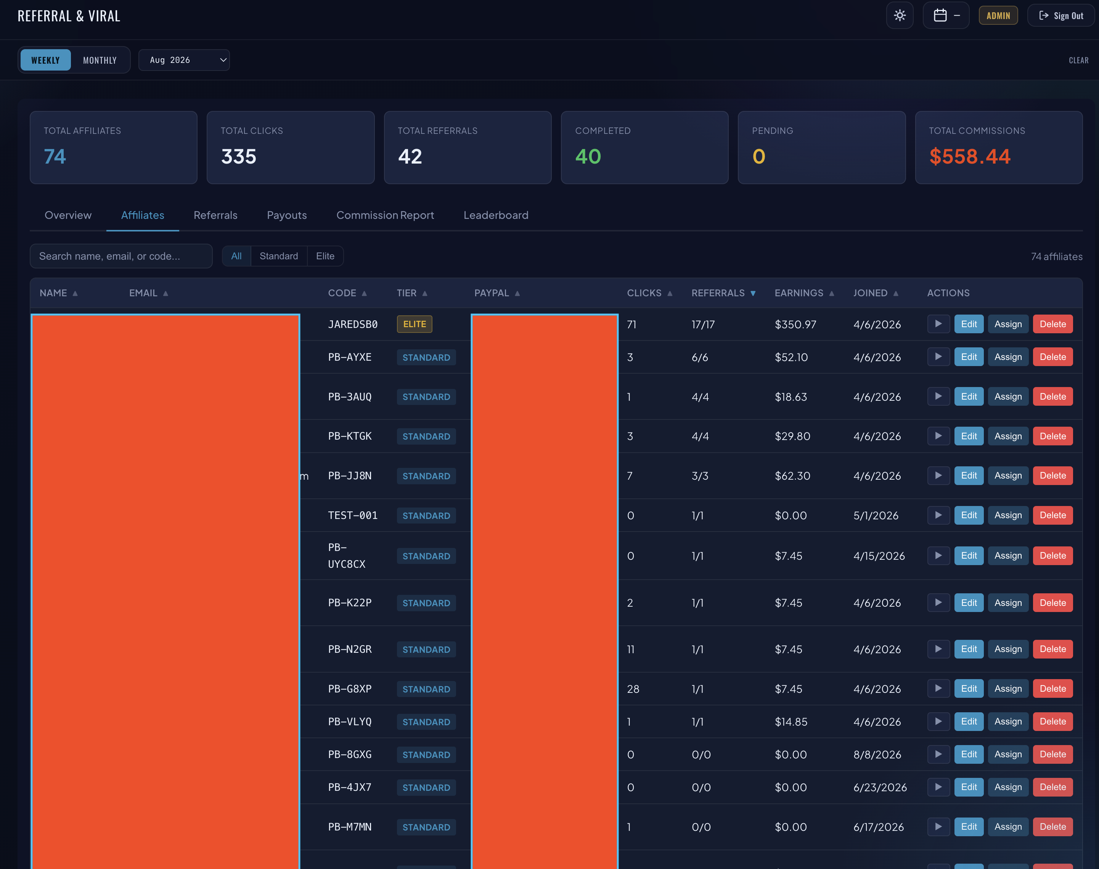Sort table by NAME column
1099x869 pixels.
point(58,293)
